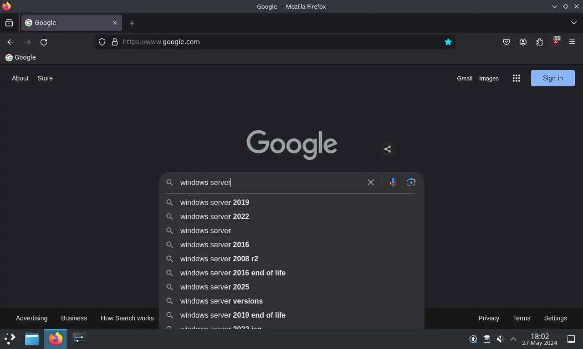Toggle the bookmark star in address bar
583x349 pixels.
click(x=448, y=42)
